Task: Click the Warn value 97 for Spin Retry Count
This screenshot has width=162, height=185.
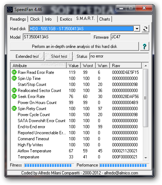Action: (100, 109)
